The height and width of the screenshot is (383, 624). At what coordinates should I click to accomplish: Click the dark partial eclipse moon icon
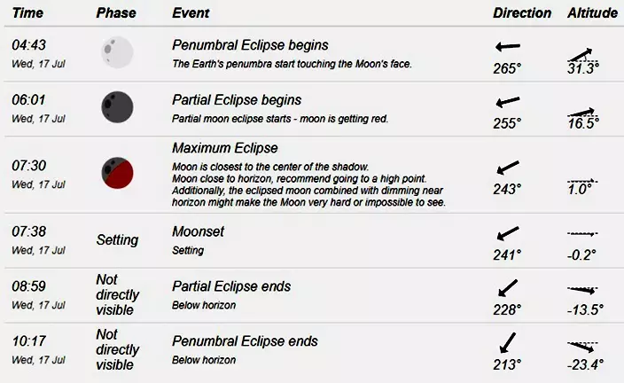[x=117, y=107]
